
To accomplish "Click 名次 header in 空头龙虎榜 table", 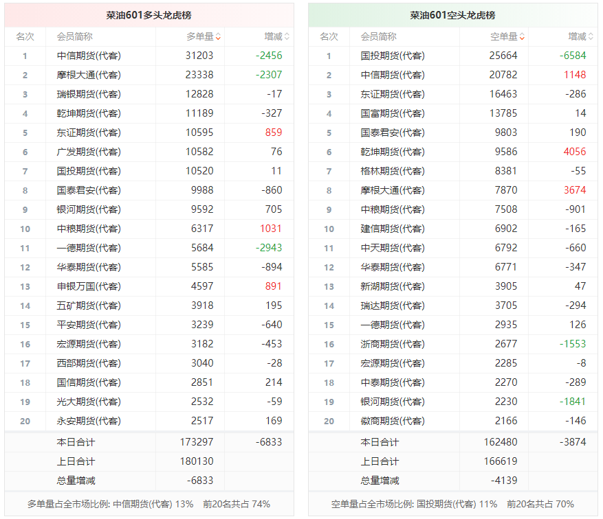I will [329, 37].
